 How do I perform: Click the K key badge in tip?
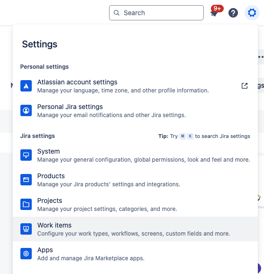[190, 137]
